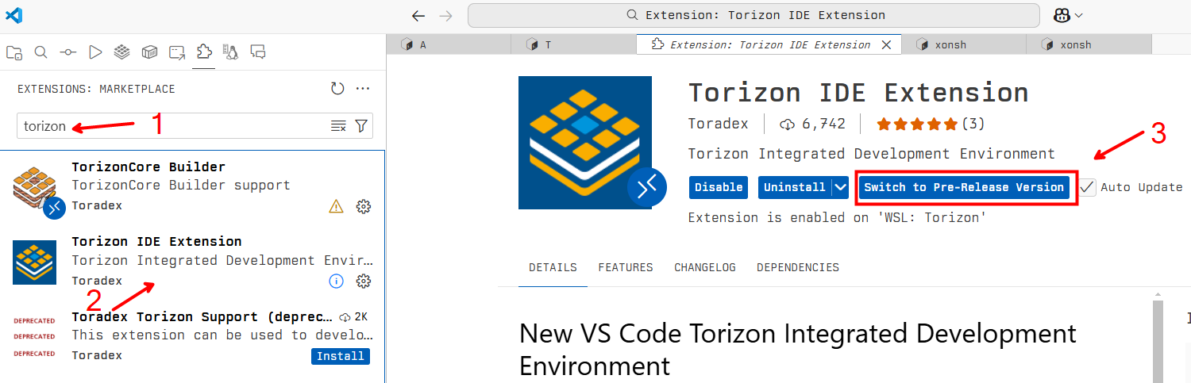Select the Extensions puzzle-piece icon
The height and width of the screenshot is (383, 1191).
pyautogui.click(x=204, y=52)
